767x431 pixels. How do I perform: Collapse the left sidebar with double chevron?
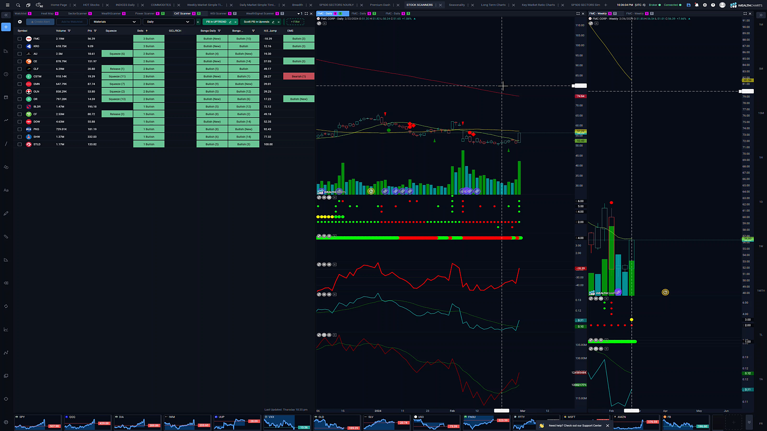click(x=6, y=15)
